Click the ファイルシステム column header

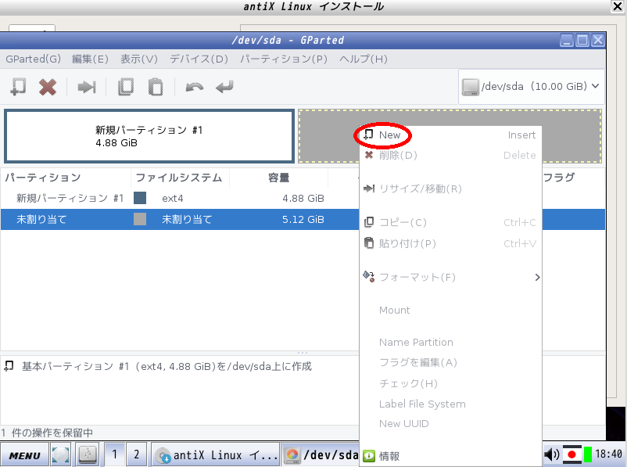click(x=179, y=178)
